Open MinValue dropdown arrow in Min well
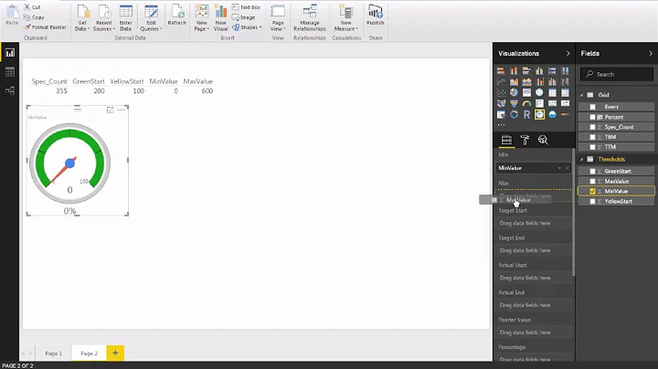658x369 pixels. [559, 168]
